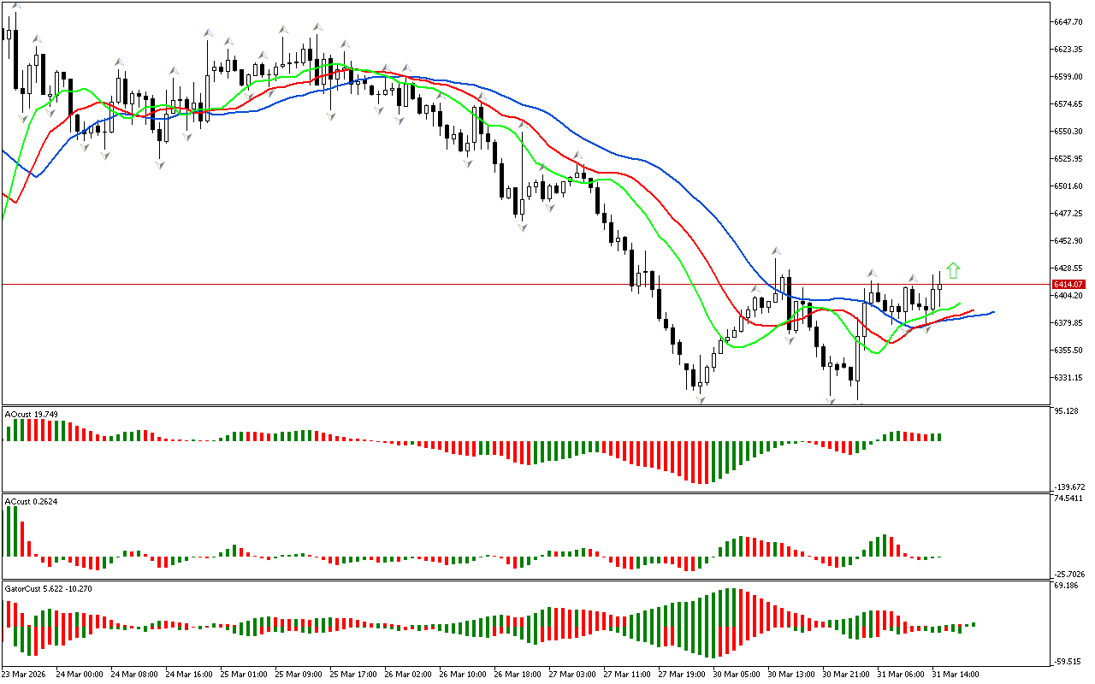The image size is (1095, 684).
Task: Click the 6647.70 price scale value
Action: (1069, 21)
